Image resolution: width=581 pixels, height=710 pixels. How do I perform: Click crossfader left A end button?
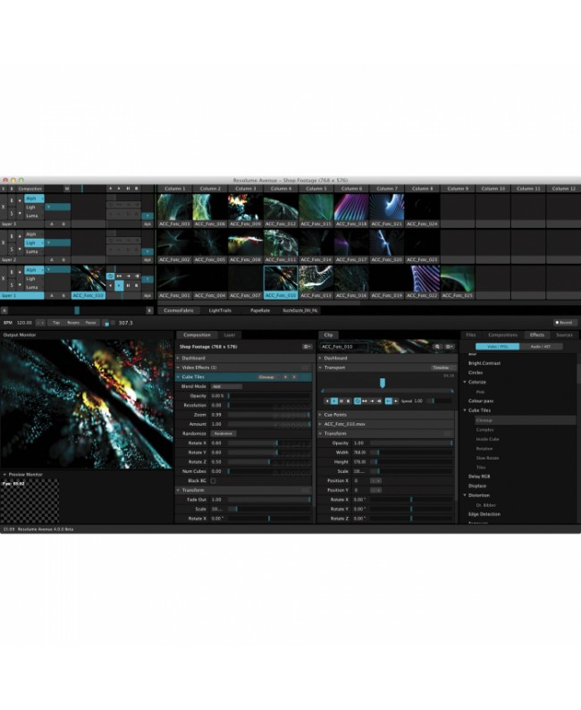(4, 310)
